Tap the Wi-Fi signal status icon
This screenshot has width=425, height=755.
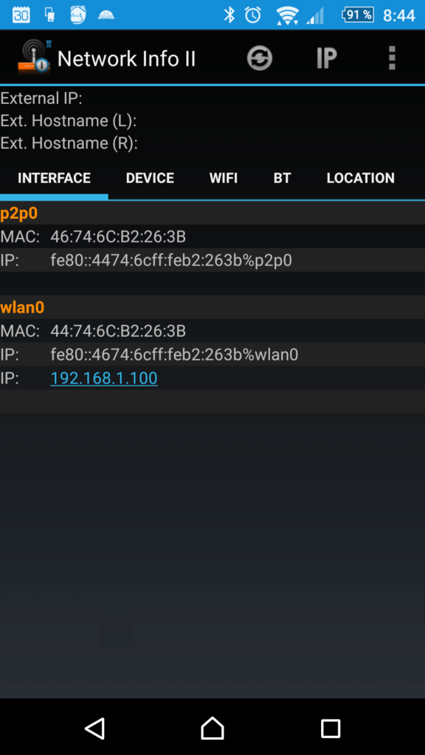point(287,15)
